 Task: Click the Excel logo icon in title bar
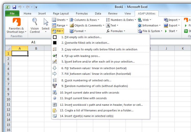pyautogui.click(x=7, y=7)
